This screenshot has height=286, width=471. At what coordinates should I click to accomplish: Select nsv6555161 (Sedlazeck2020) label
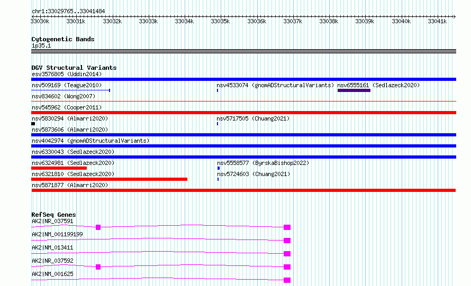click(x=378, y=85)
